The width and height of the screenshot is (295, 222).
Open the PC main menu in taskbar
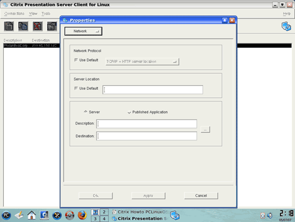point(6,215)
